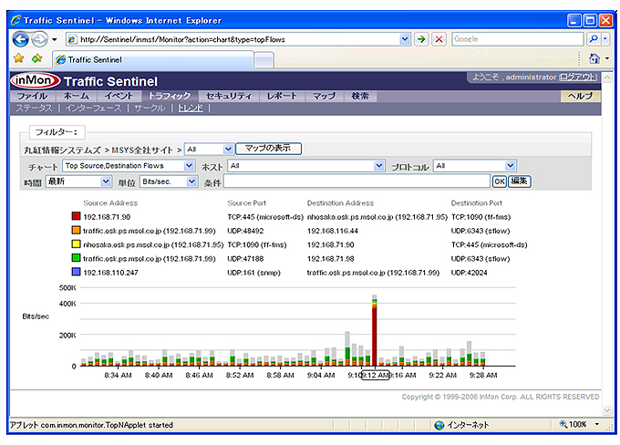Click the 100% zoom level control

point(579,424)
